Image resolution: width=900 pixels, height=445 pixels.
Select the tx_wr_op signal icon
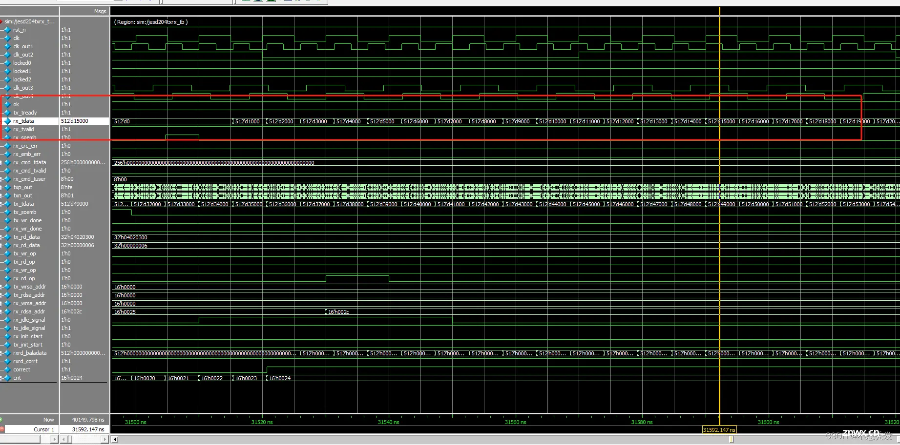(7, 253)
